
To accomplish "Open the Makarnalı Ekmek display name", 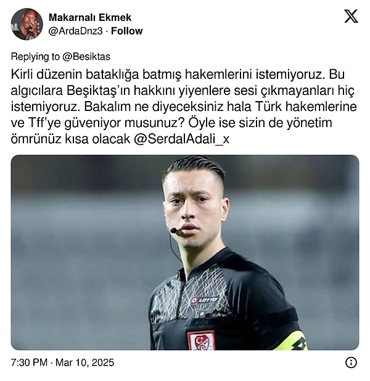I will tap(90, 17).
